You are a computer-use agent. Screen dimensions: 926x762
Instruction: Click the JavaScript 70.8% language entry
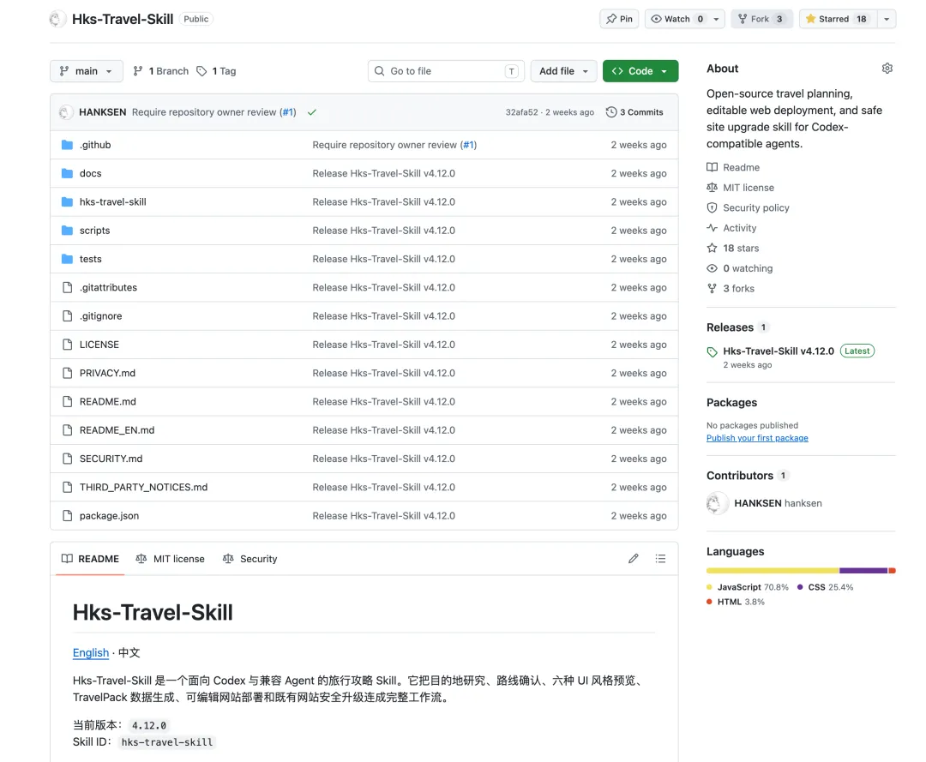748,586
